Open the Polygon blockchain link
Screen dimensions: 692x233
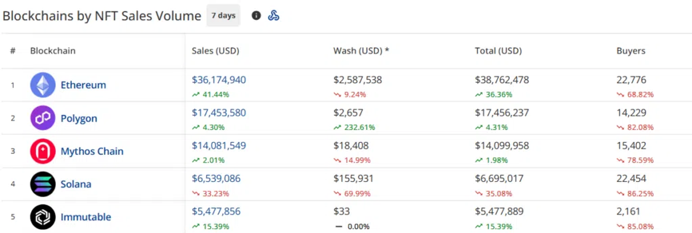click(x=79, y=119)
